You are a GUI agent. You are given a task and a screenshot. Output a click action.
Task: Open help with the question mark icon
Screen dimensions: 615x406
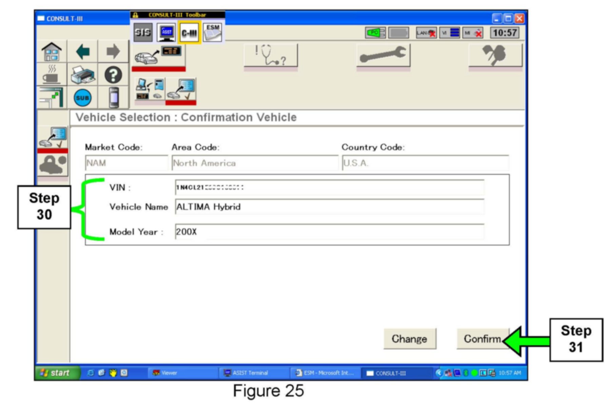[113, 75]
